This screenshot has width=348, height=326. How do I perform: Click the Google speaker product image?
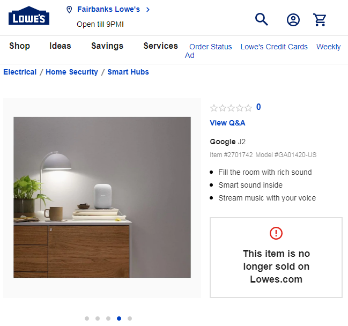point(102,197)
